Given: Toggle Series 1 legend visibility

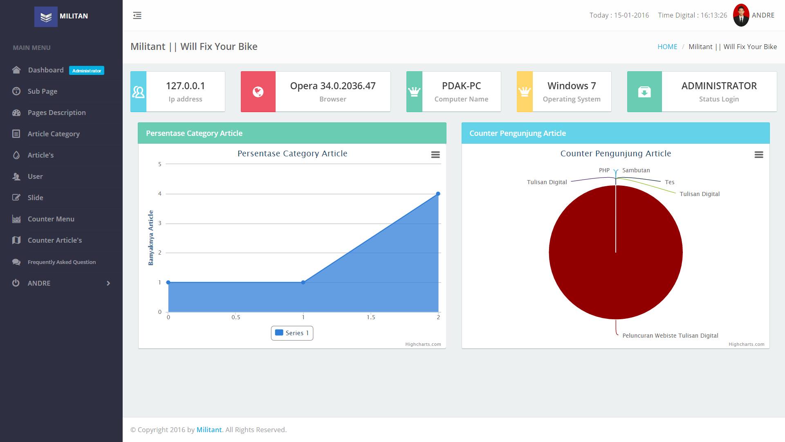Looking at the screenshot, I should pyautogui.click(x=292, y=333).
